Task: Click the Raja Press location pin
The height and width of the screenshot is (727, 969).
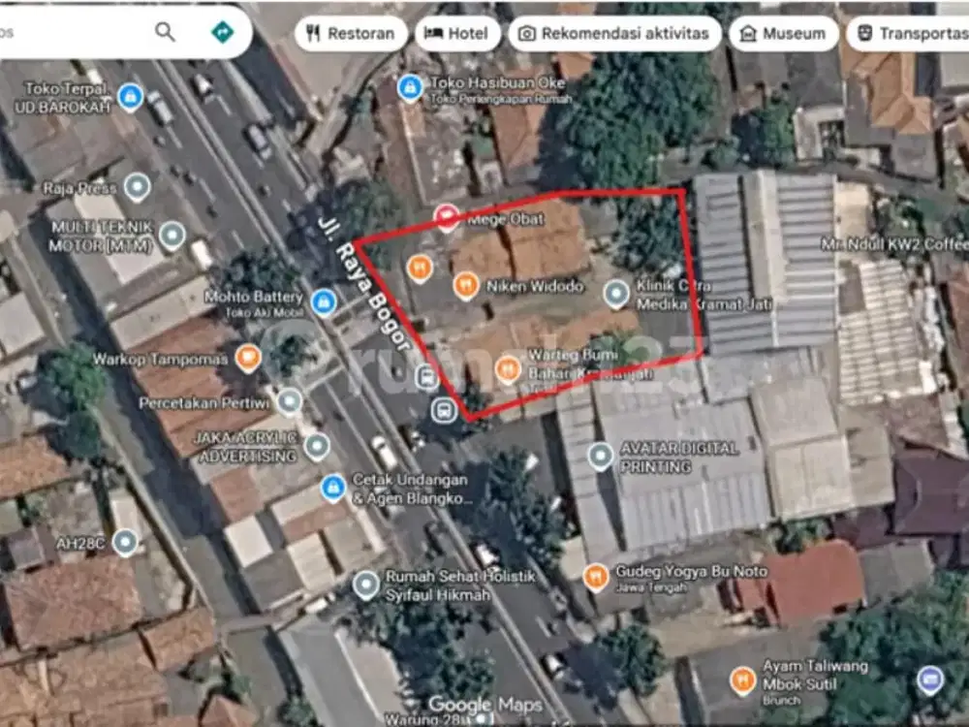Action: [x=138, y=188]
